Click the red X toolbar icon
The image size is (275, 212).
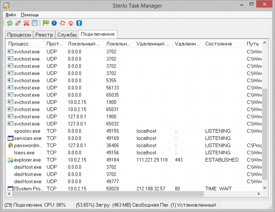coord(26,23)
